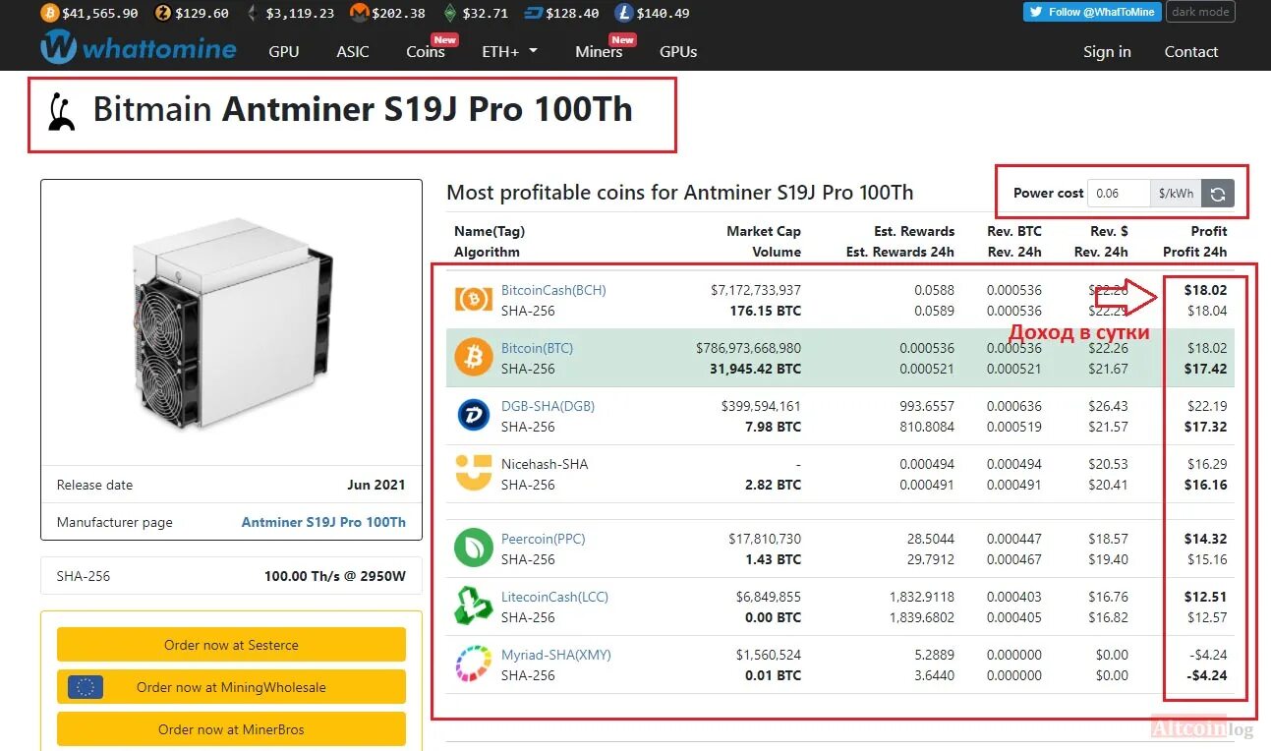This screenshot has height=751, width=1271.
Task: Open the Coins menu item
Action: (x=426, y=51)
